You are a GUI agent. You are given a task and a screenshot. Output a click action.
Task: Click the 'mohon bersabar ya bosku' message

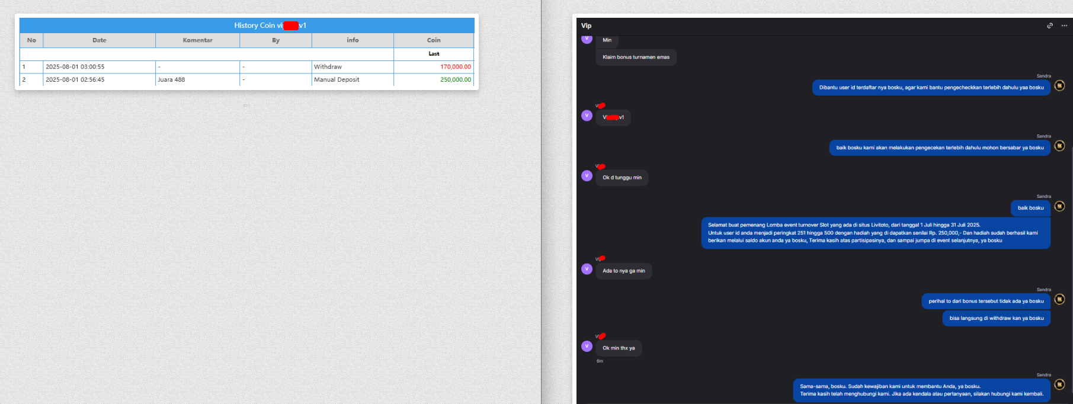pyautogui.click(x=940, y=148)
